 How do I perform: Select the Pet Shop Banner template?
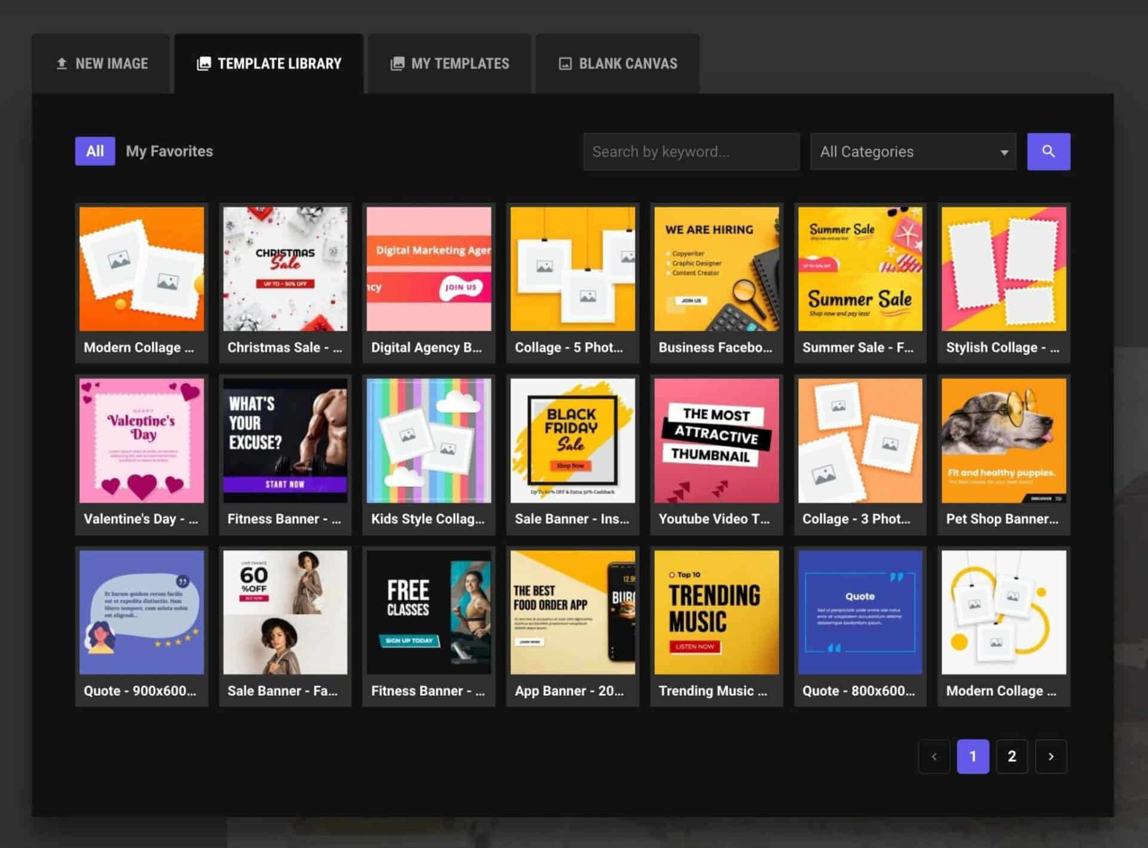(x=1003, y=441)
